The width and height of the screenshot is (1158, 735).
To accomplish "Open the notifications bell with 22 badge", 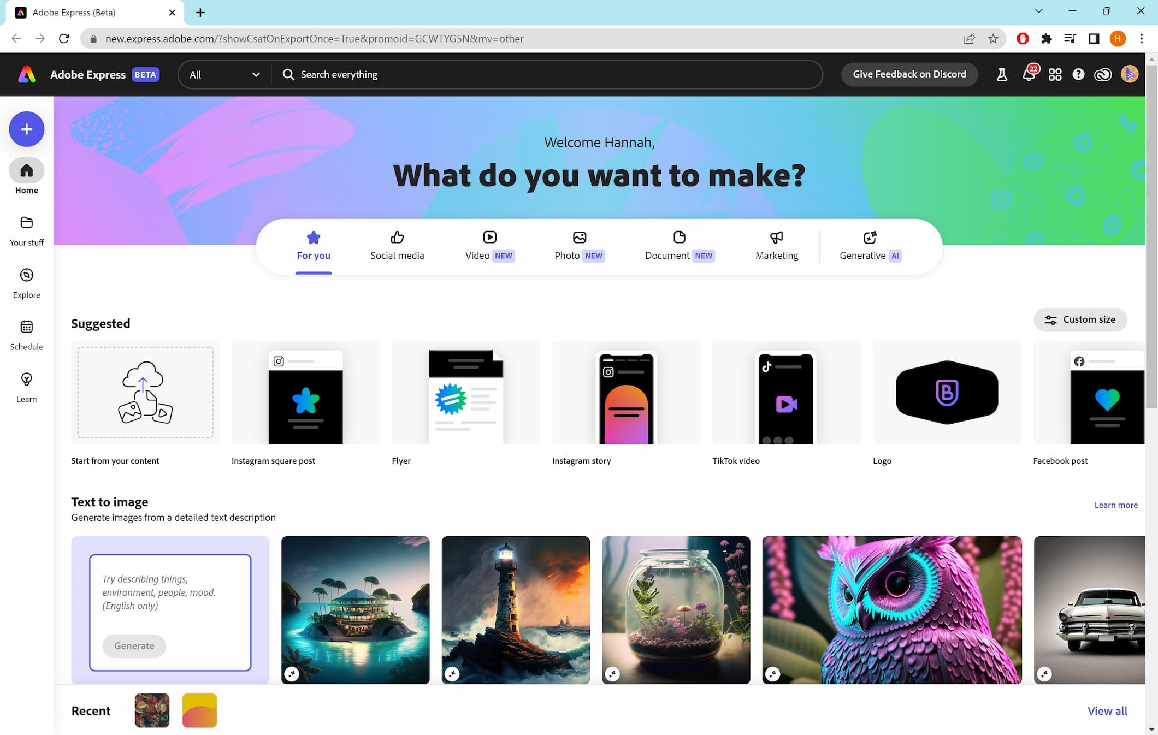I will [1029, 74].
